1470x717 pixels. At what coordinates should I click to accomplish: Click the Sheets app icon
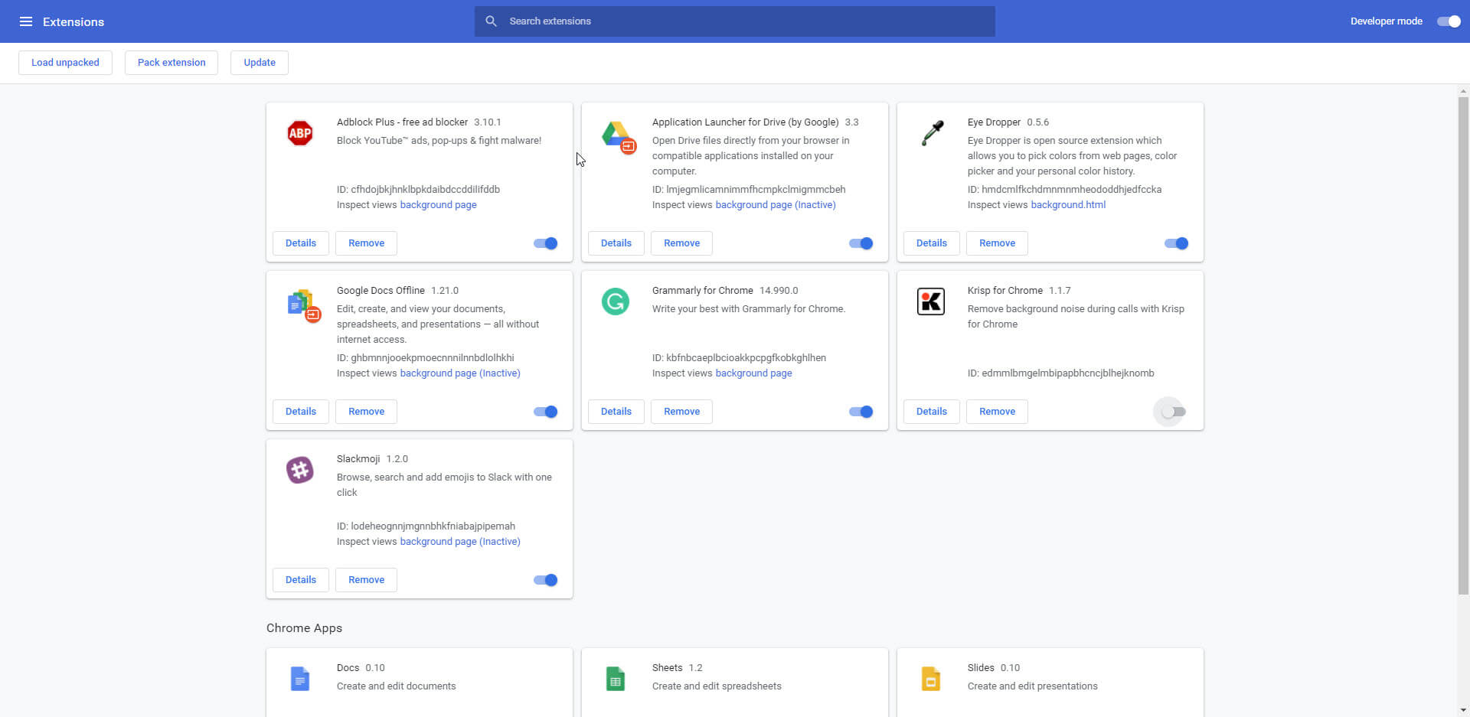(616, 679)
